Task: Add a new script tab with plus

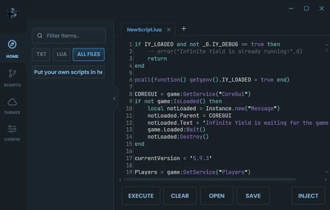Action: (x=184, y=28)
